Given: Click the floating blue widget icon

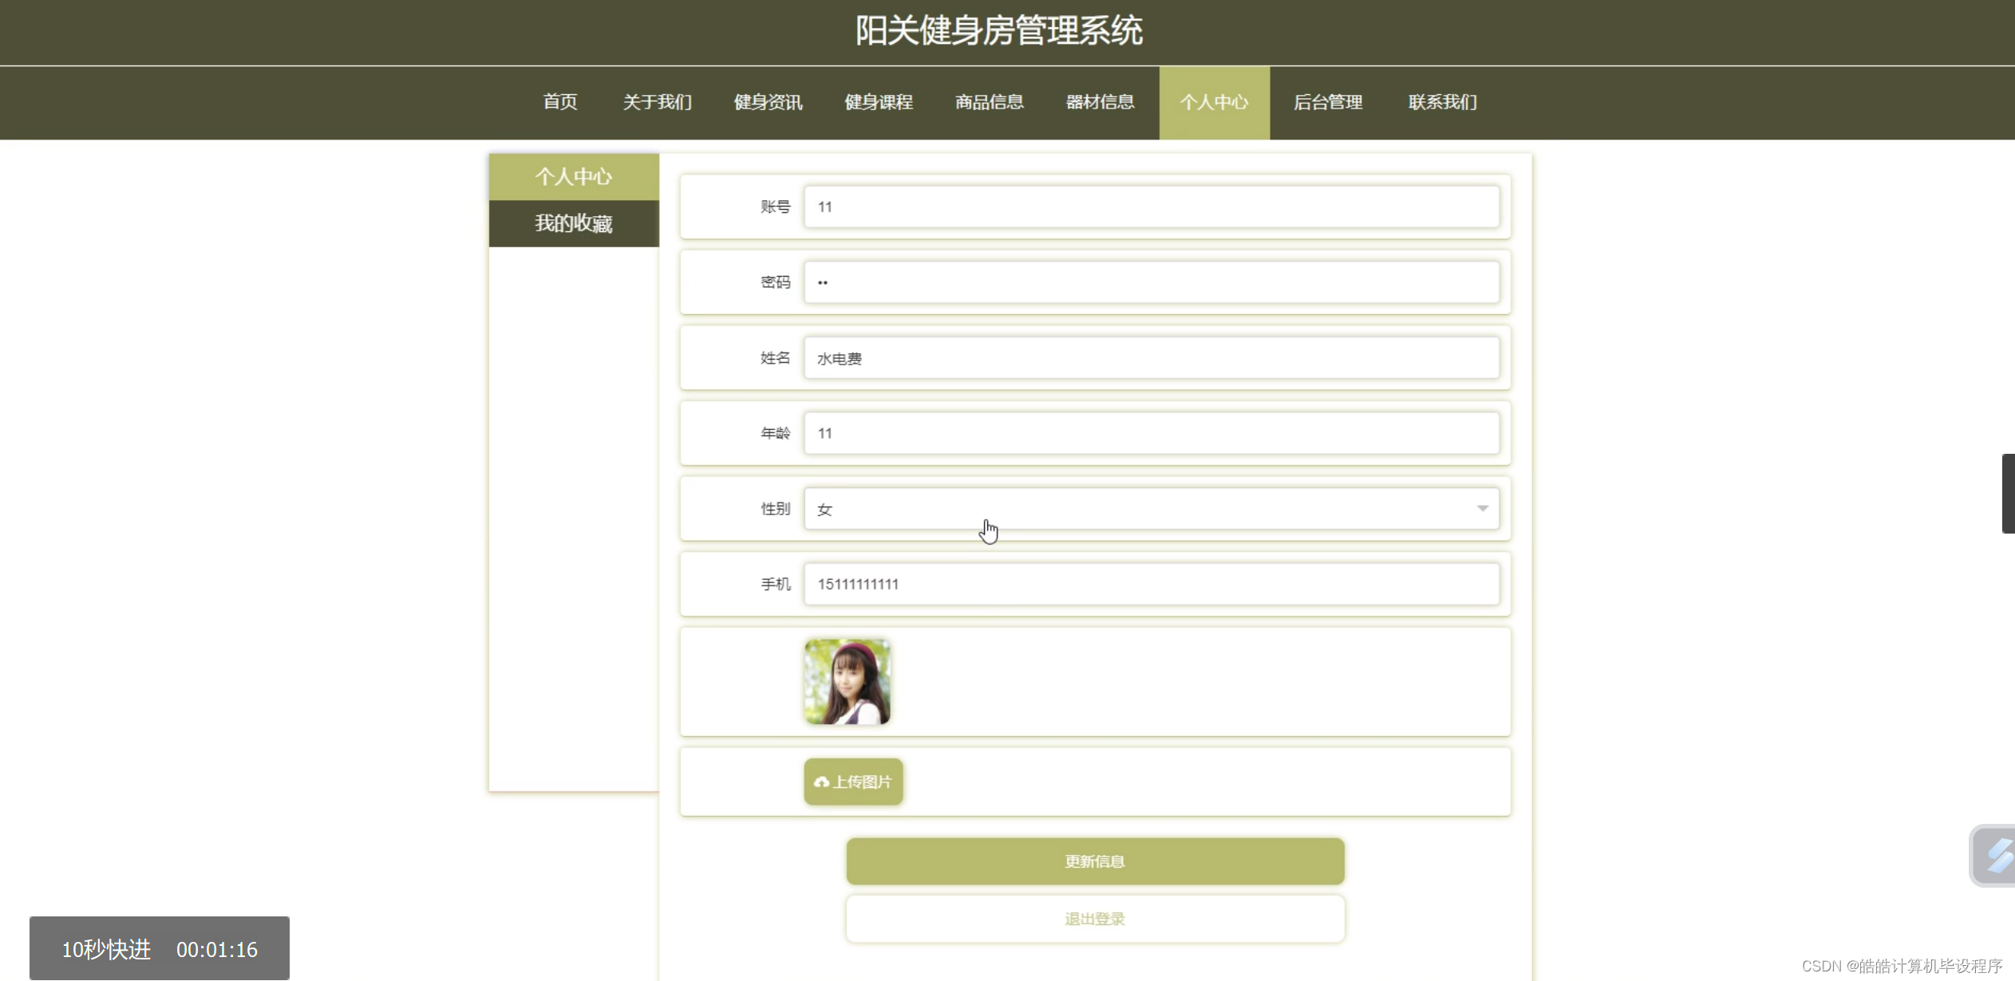Looking at the screenshot, I should pyautogui.click(x=1998, y=856).
